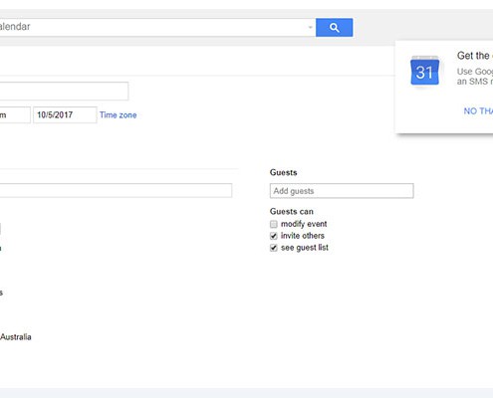Screen dimensions: 493x398
Task: Click the modify event label text
Action: point(304,224)
